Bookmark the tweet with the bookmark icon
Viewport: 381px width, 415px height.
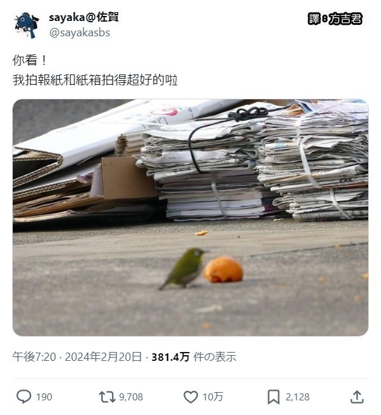(274, 397)
